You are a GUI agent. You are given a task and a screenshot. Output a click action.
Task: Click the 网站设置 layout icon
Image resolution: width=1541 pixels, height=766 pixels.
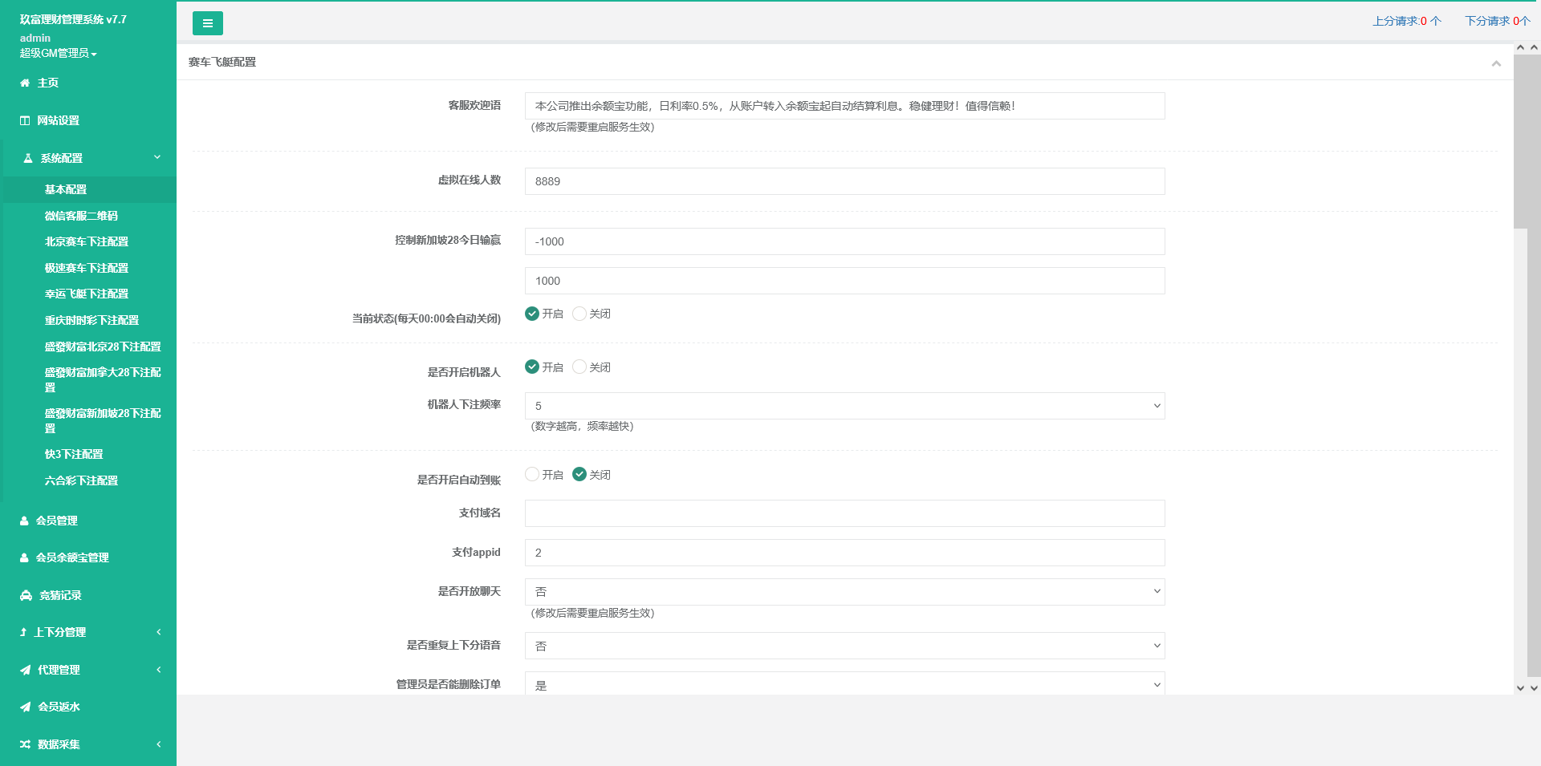25,120
